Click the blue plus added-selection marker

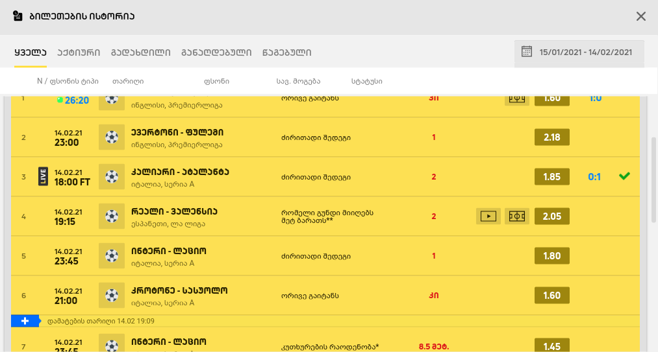pos(25,321)
